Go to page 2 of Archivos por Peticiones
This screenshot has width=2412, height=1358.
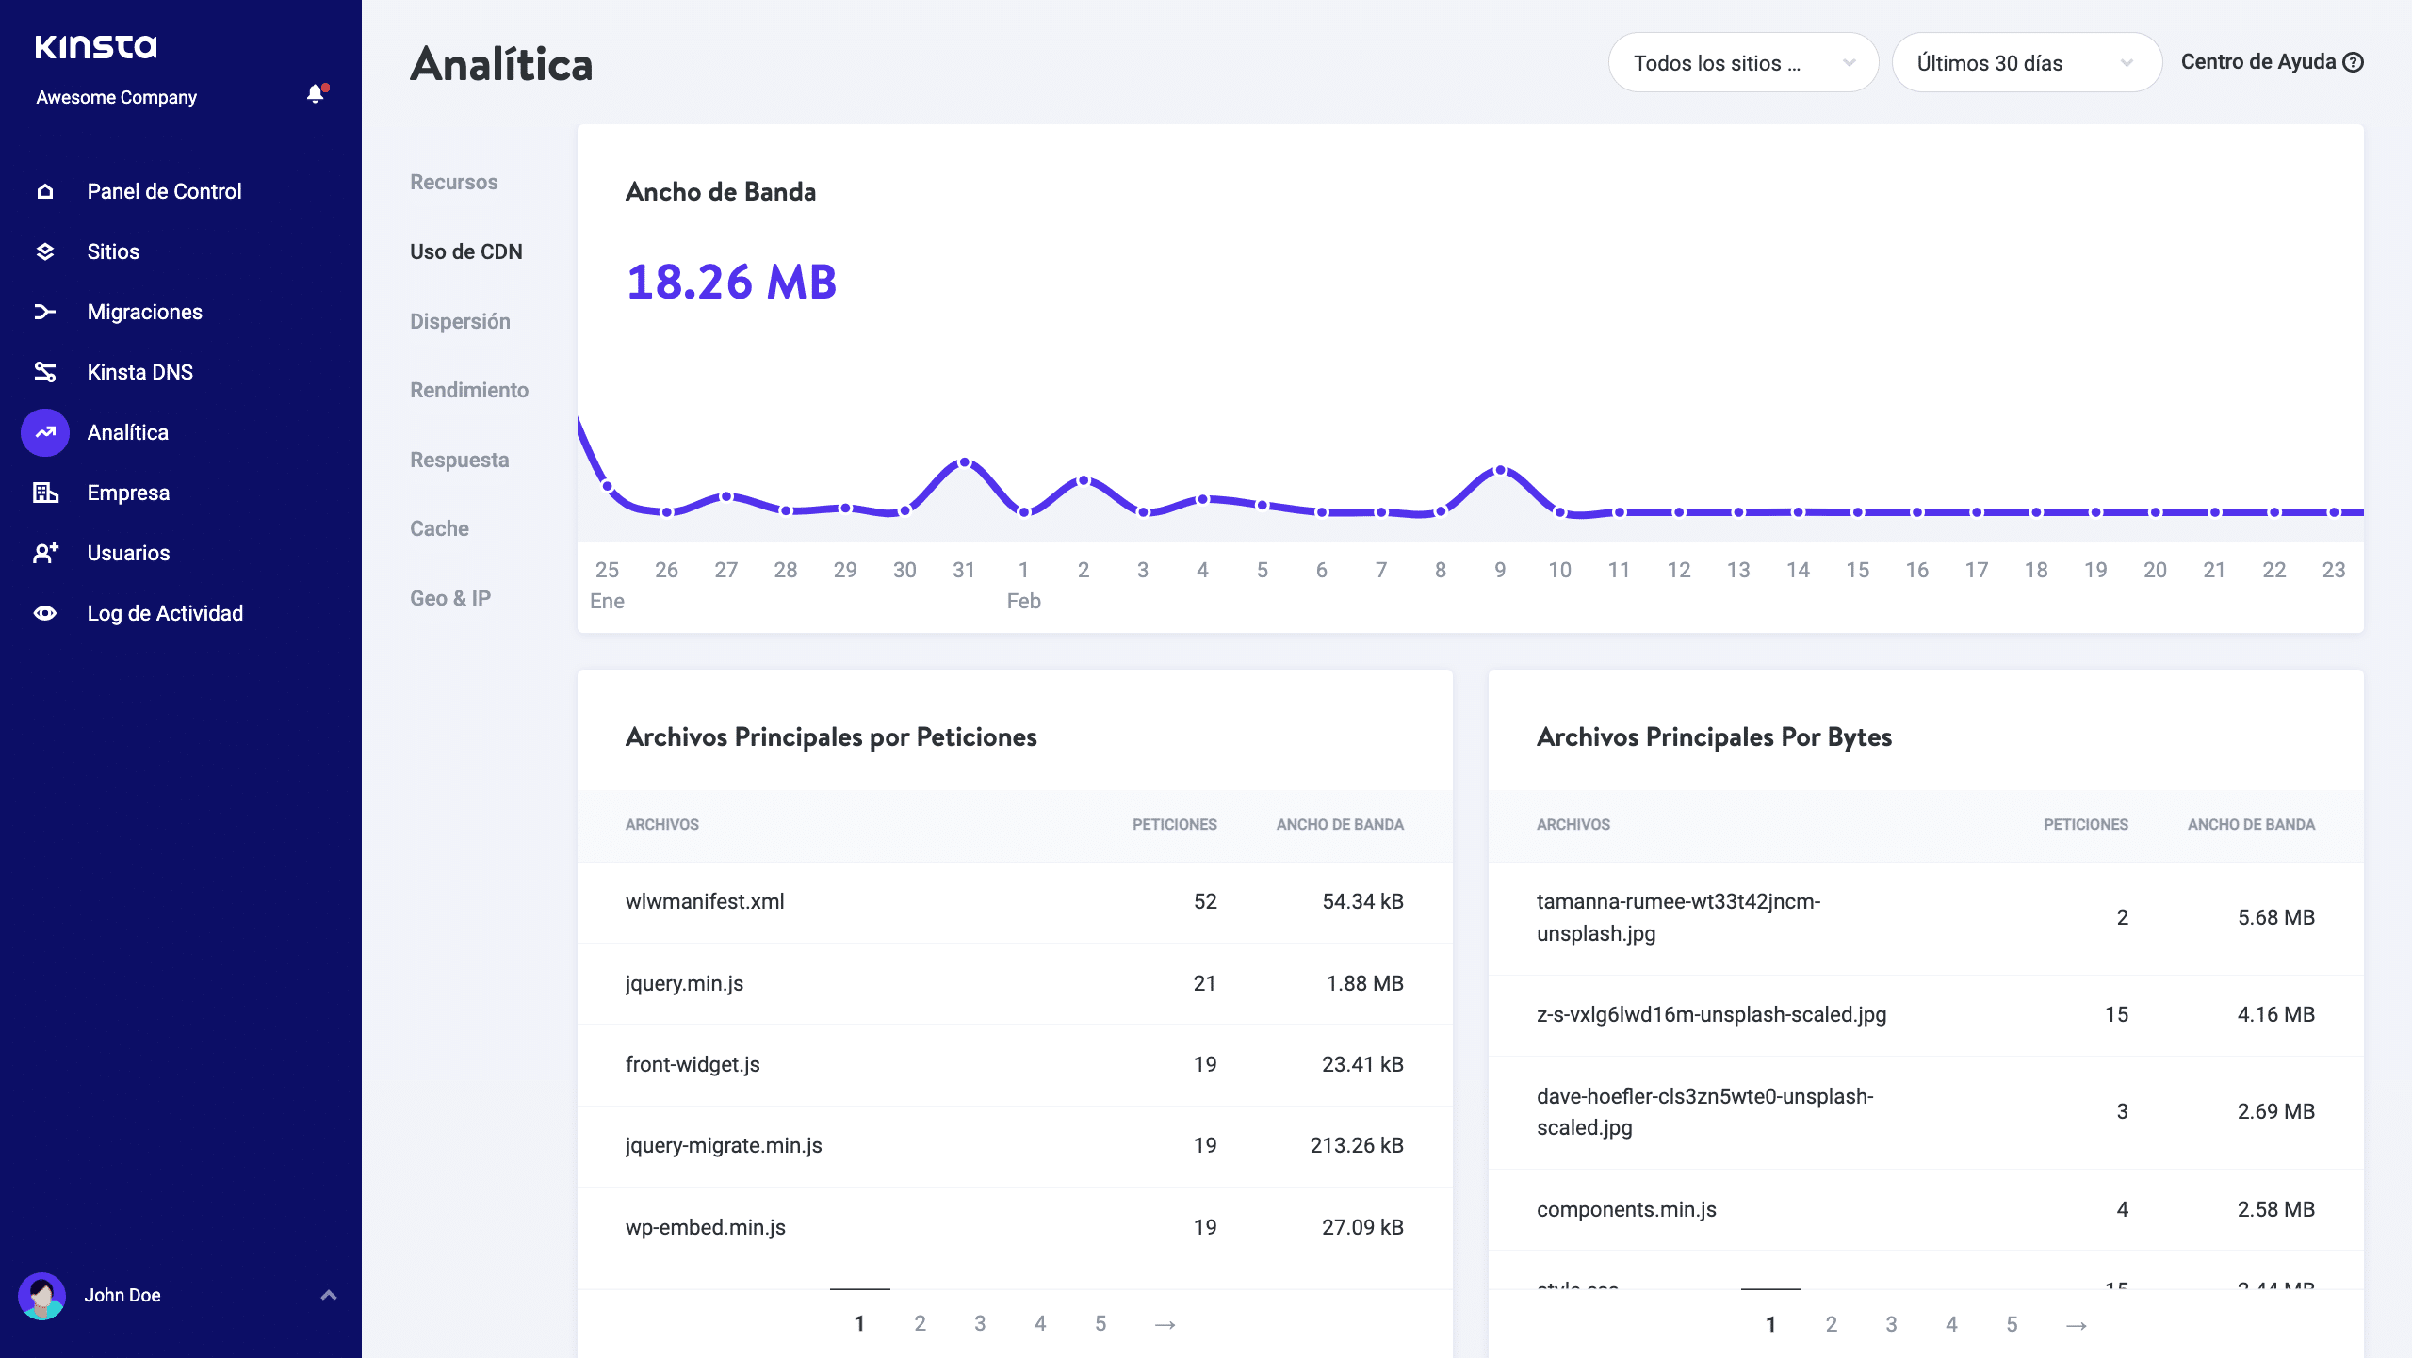(920, 1323)
